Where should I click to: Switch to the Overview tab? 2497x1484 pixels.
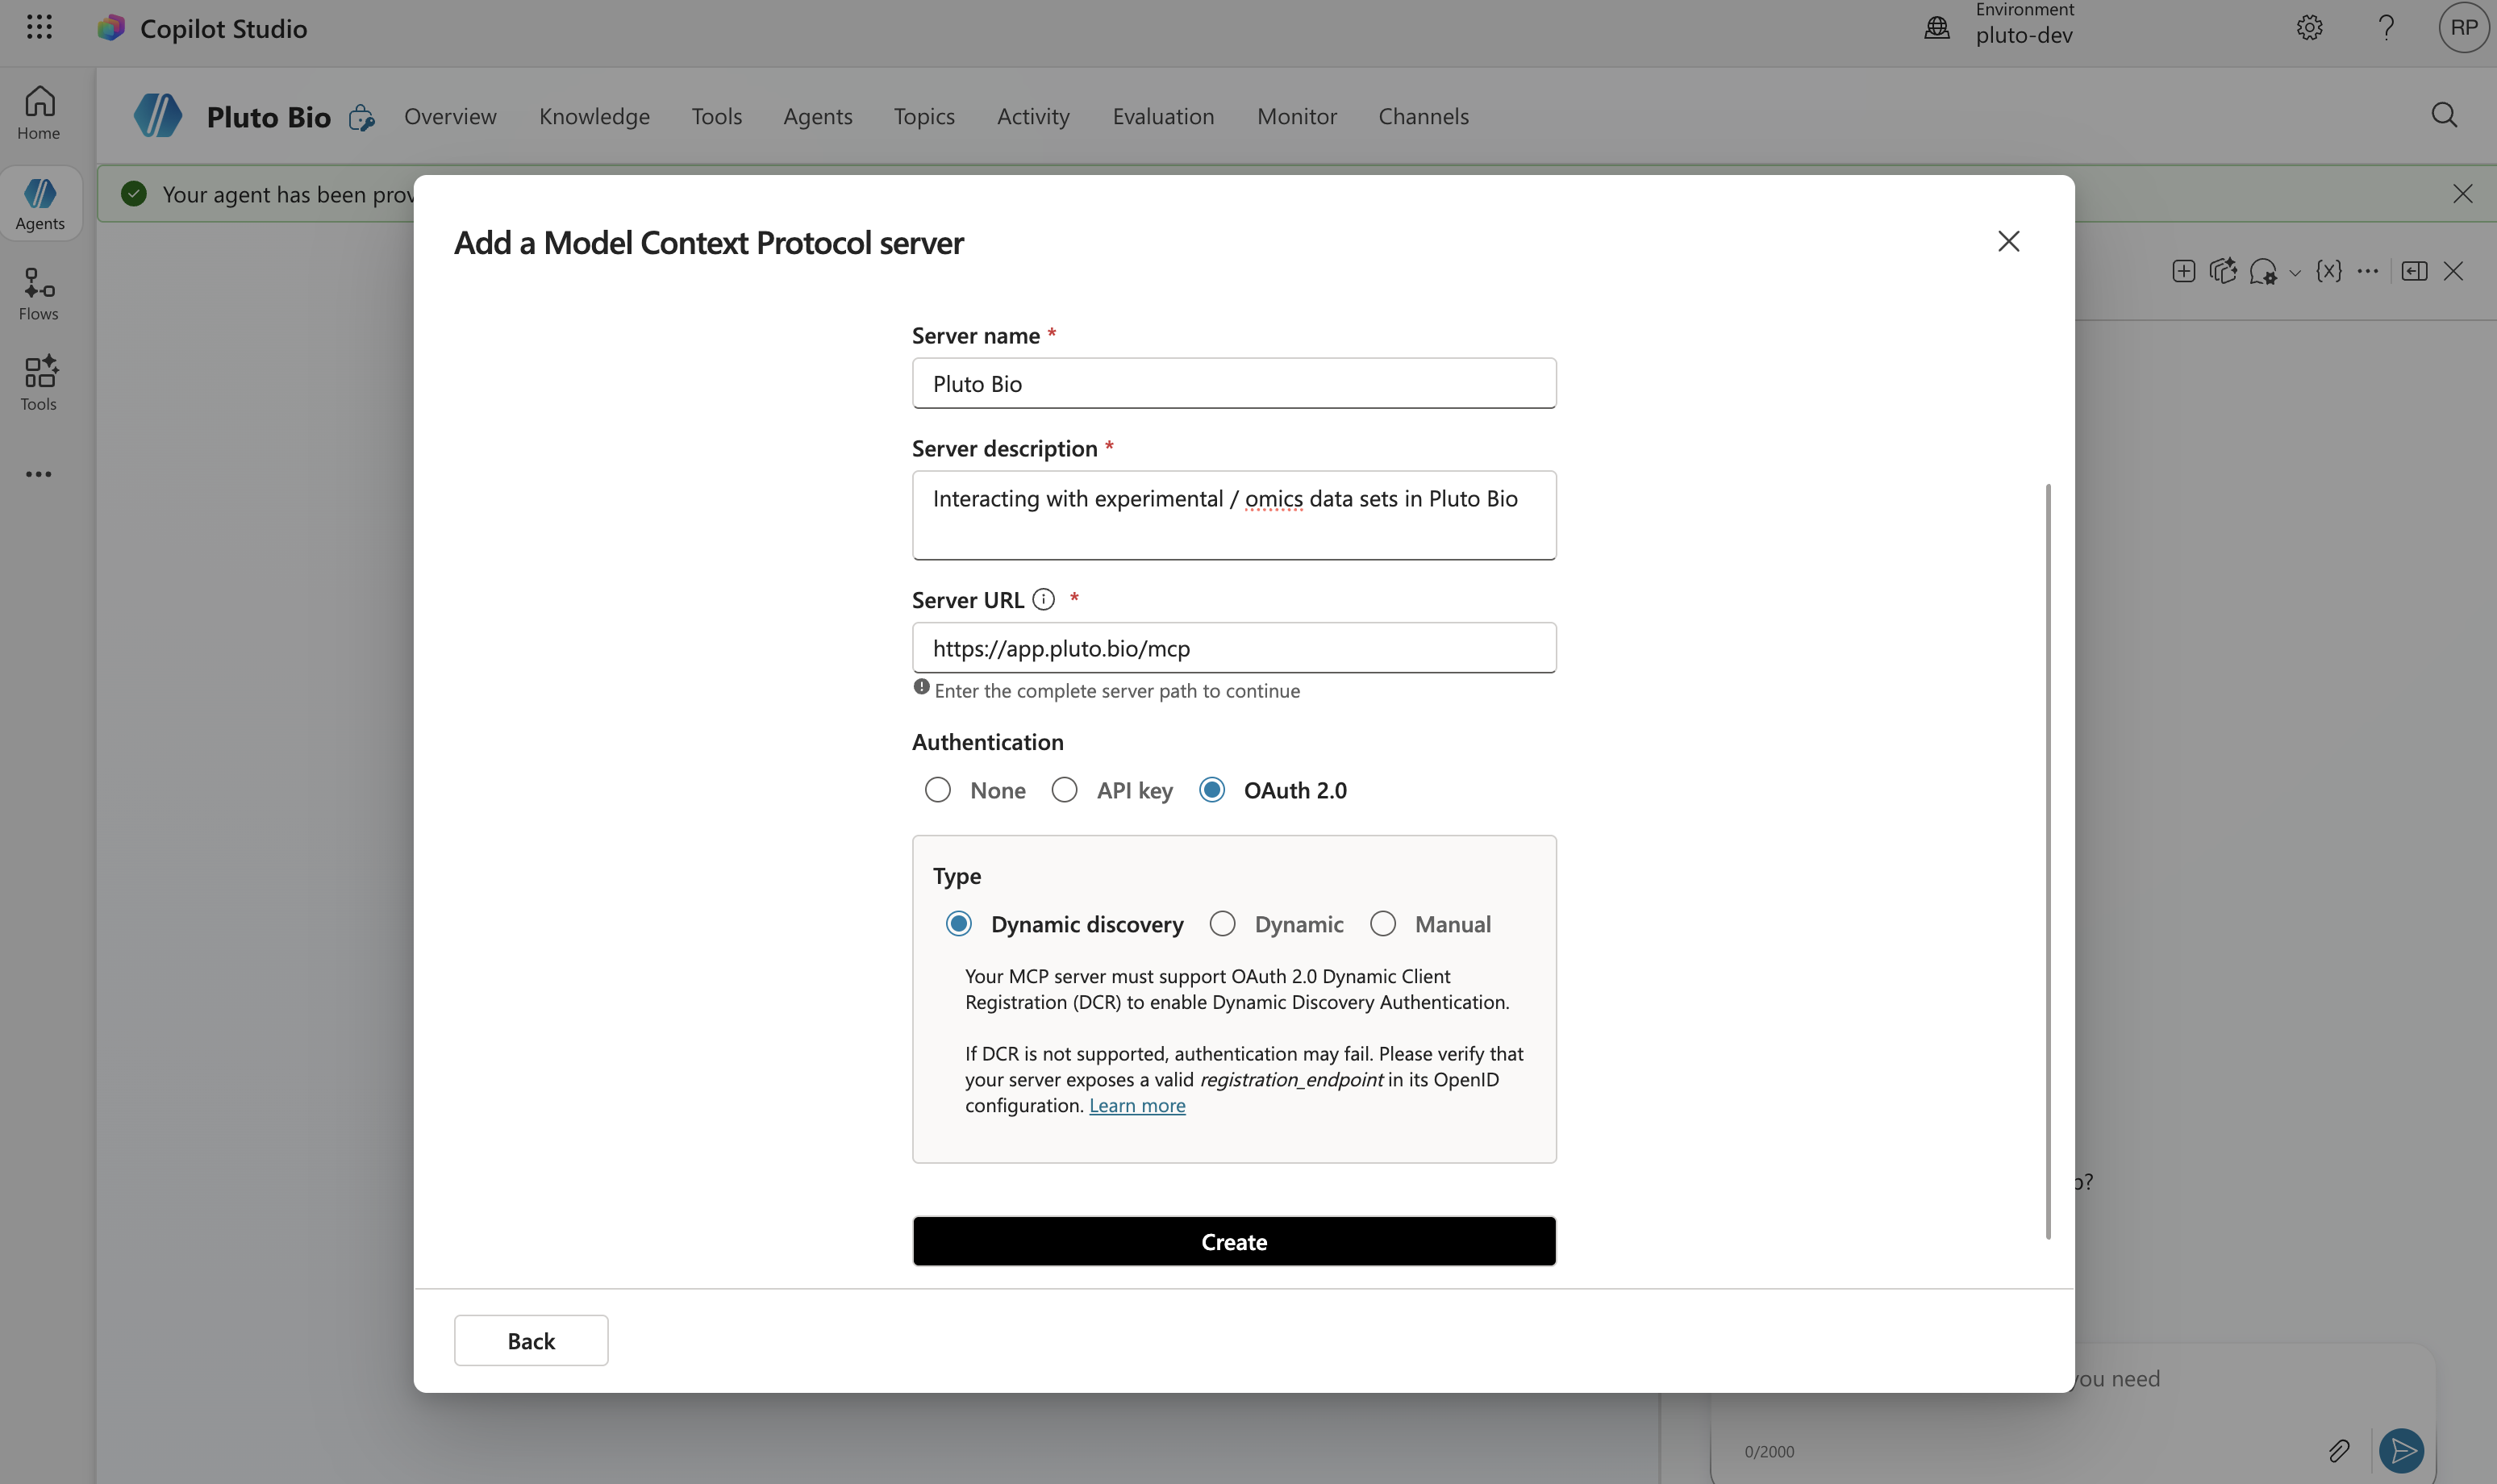450,116
